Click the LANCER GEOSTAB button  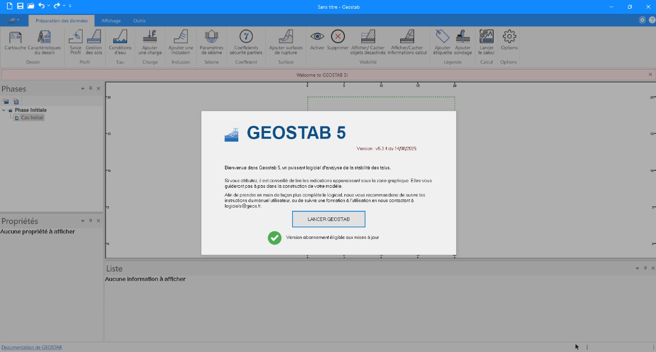pyautogui.click(x=329, y=219)
